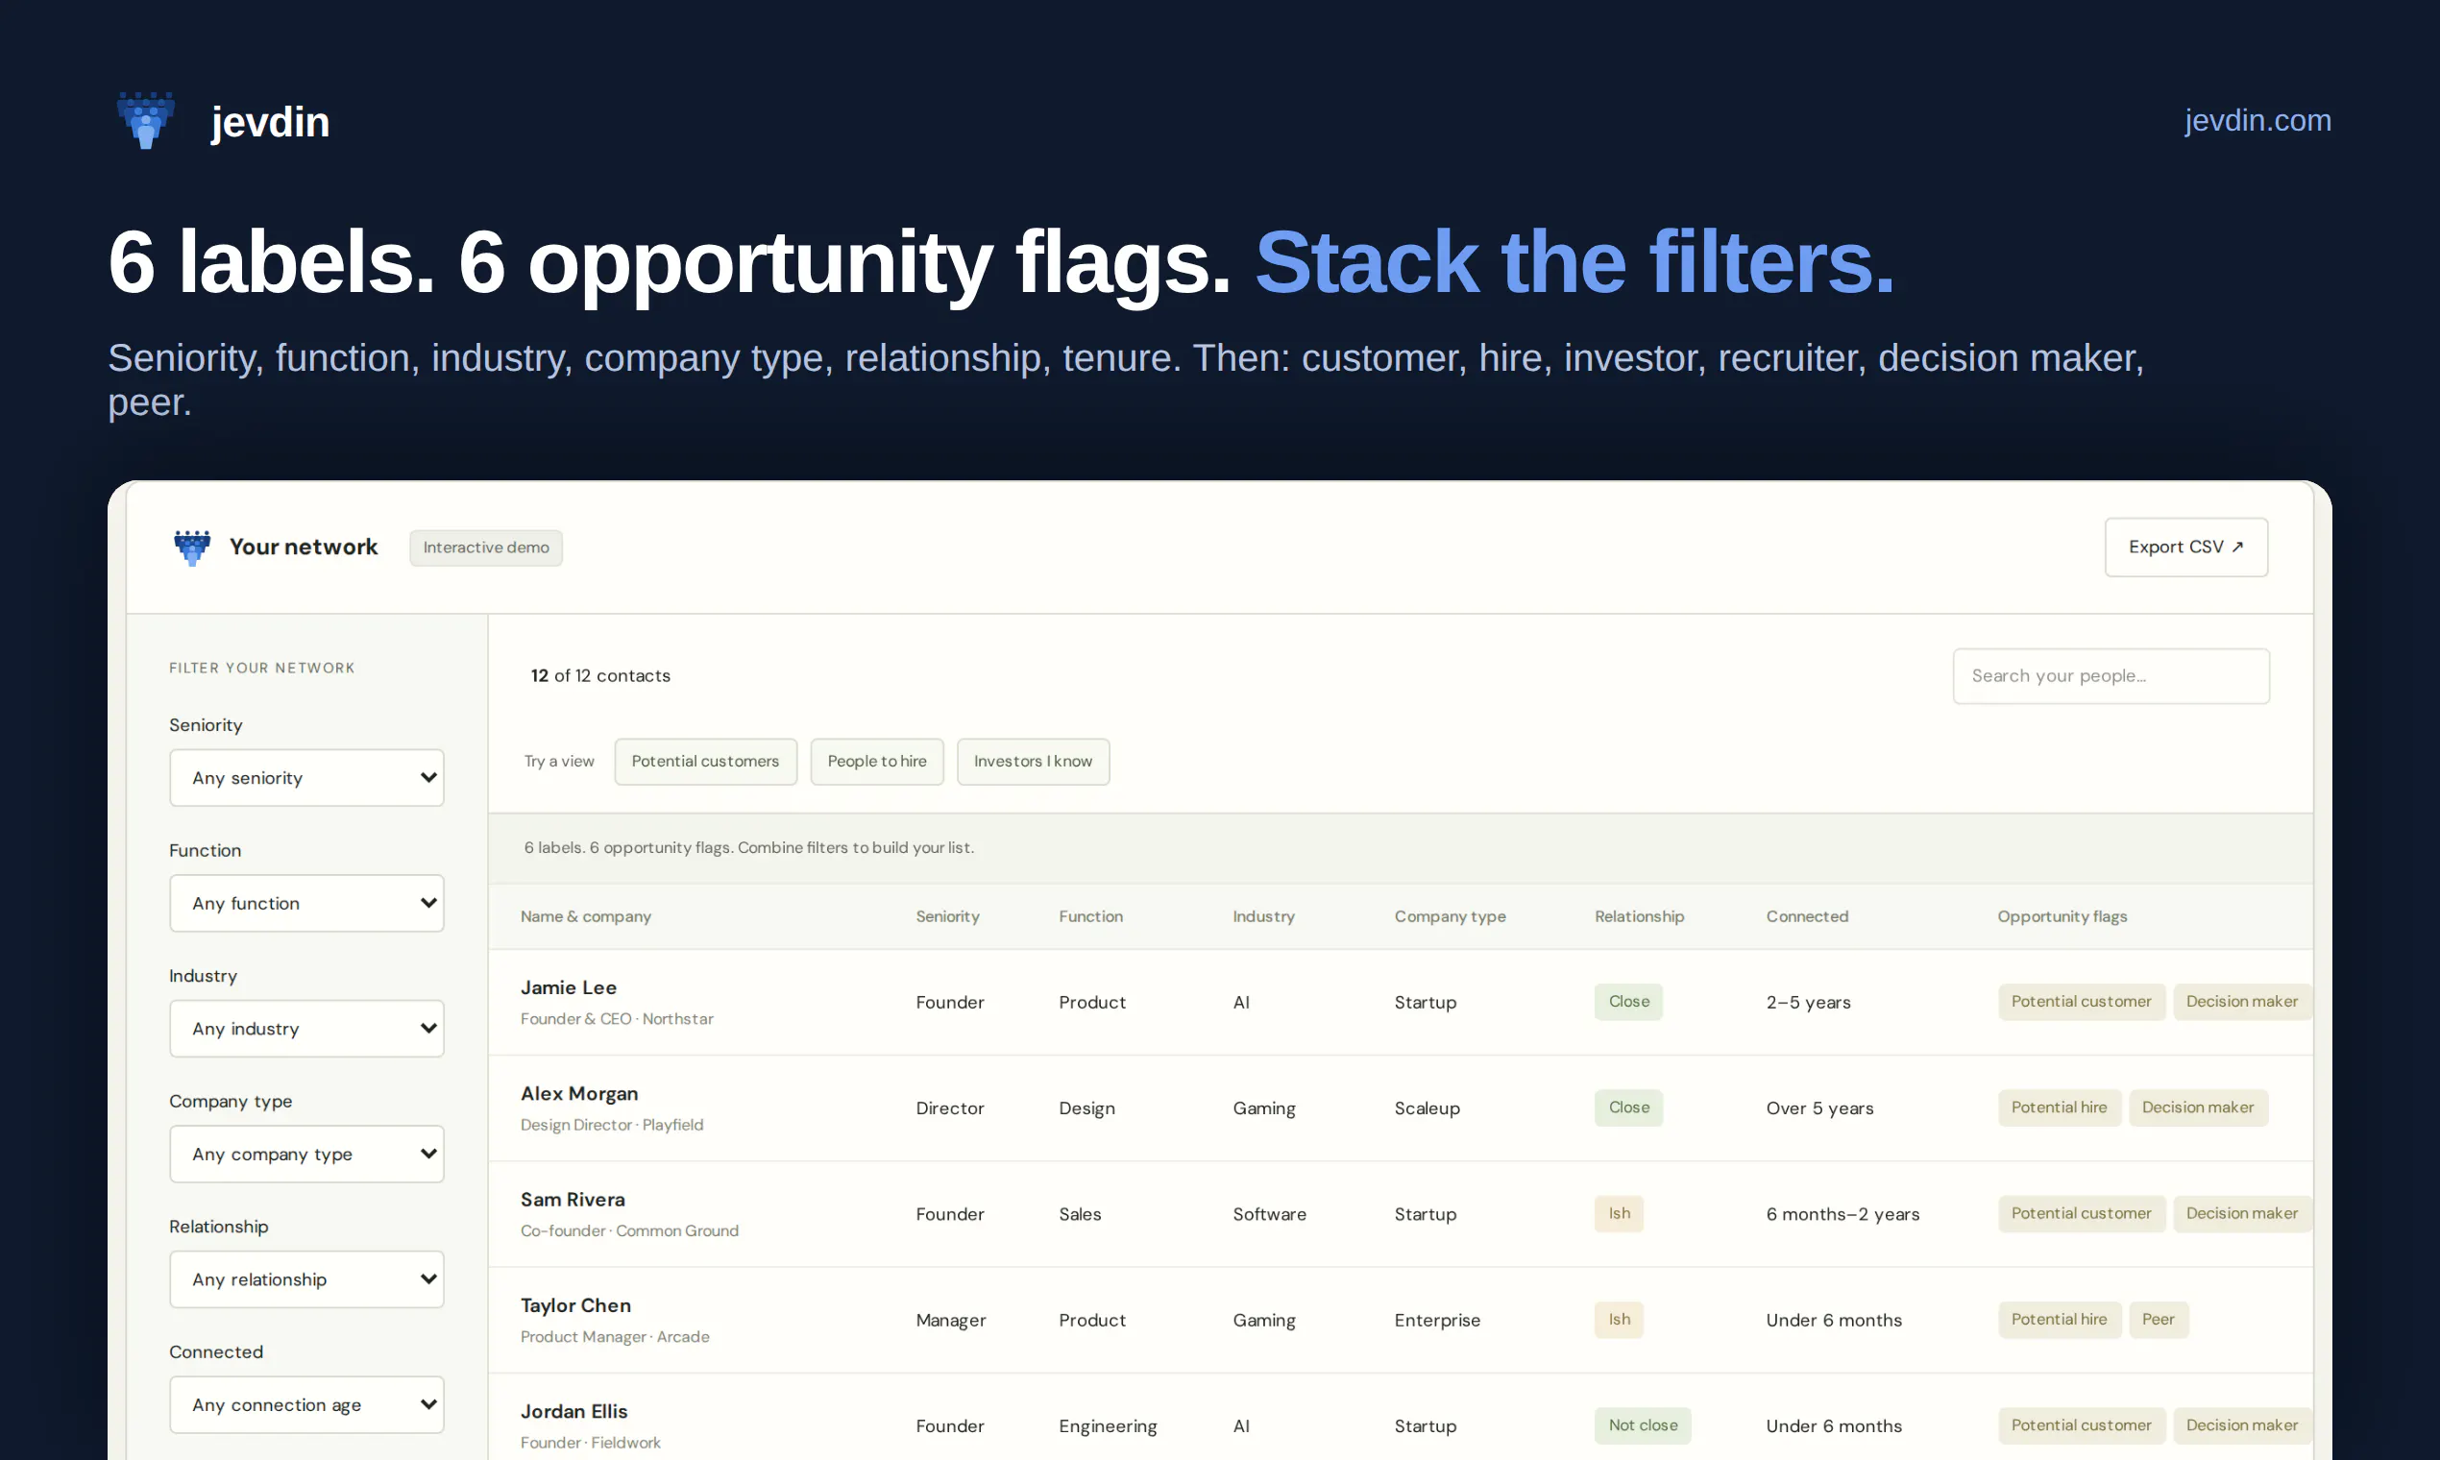Open the Any industry dropdown
The width and height of the screenshot is (2440, 1460).
[x=307, y=1029]
